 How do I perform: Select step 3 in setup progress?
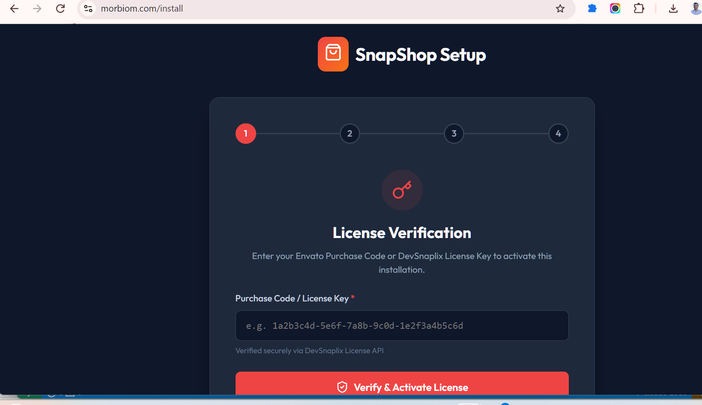(x=454, y=134)
